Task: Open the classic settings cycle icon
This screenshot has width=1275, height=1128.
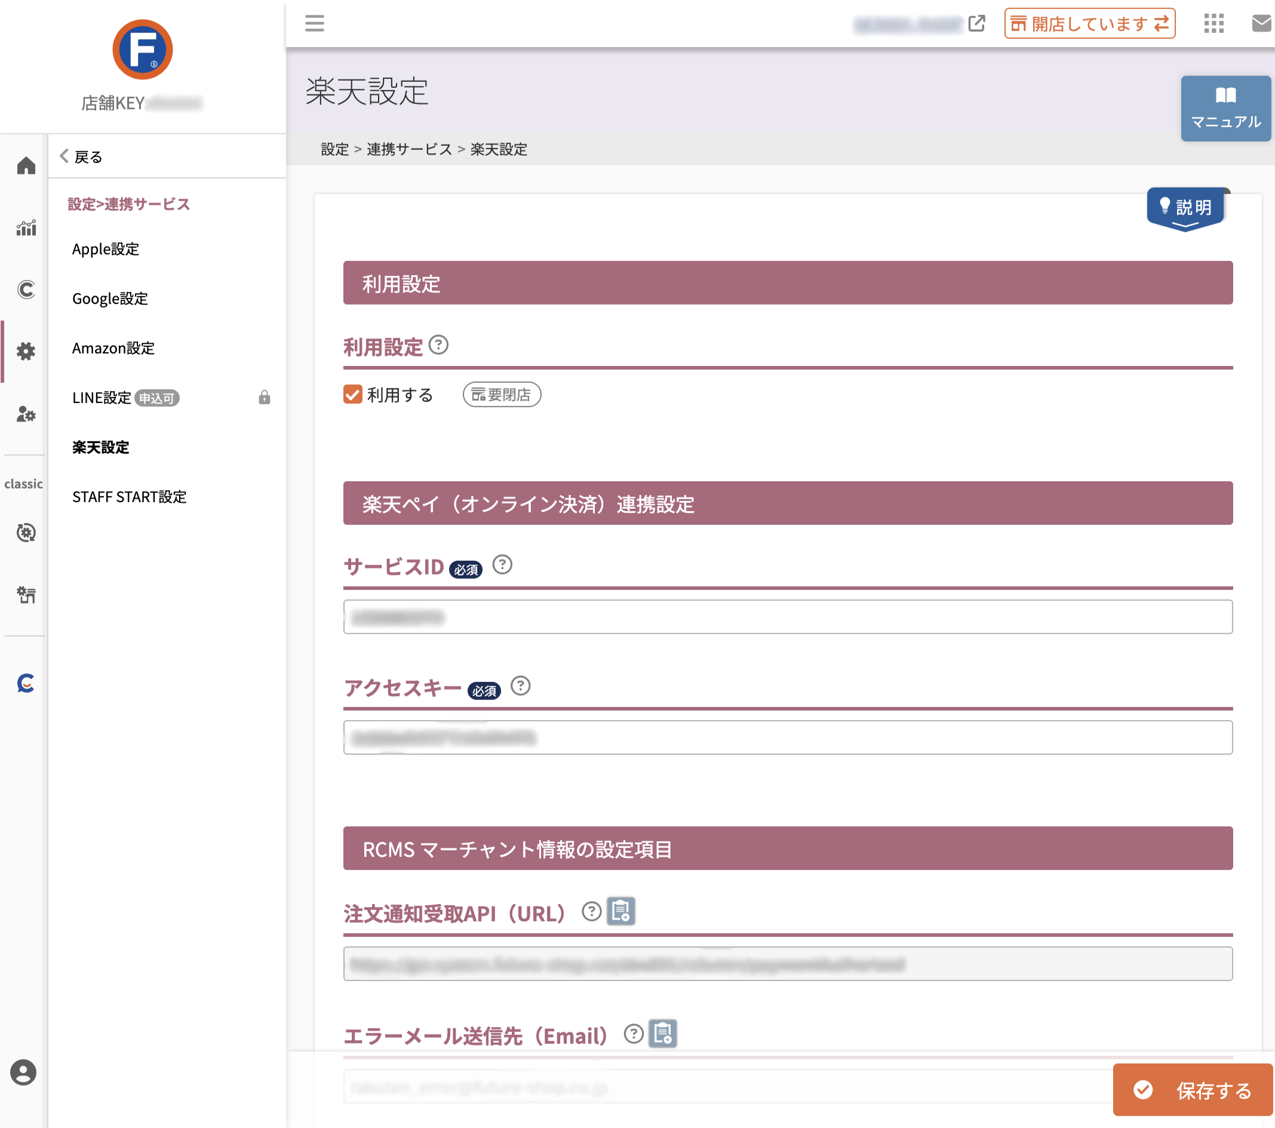Action: coord(26,532)
